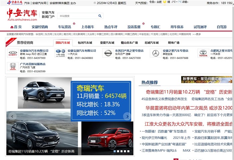Open the weather 详细 link
This screenshot has height=160, width=234.
coord(185,2)
